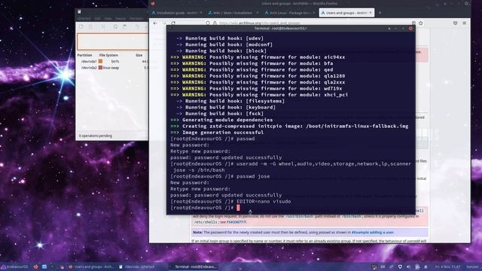Viewport: 482px width, 271px height.
Task: Switch to 'Users and groups' taskbar window button
Action: coord(91,266)
